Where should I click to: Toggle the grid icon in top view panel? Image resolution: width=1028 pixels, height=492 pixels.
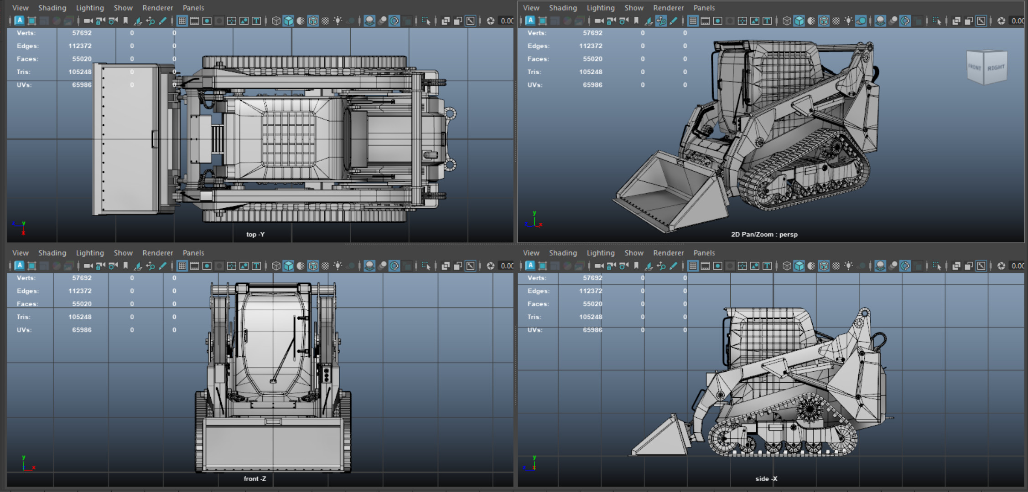tap(182, 20)
